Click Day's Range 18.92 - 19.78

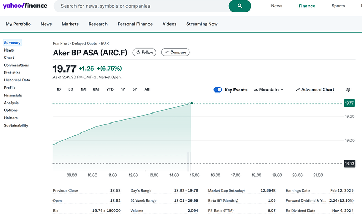pyautogui.click(x=186, y=190)
